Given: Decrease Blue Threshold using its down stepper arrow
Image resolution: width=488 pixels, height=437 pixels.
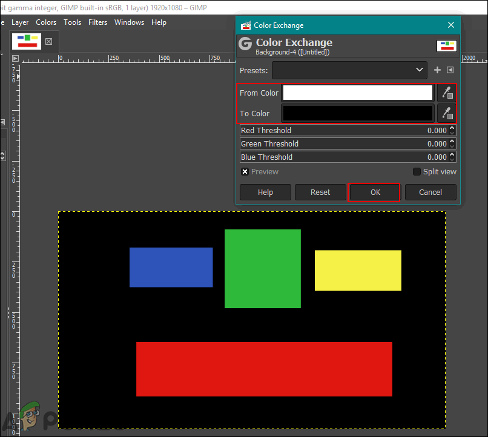Looking at the screenshot, I should tap(452, 160).
